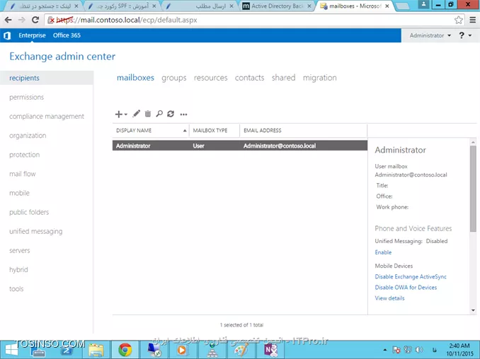The image size is (480, 359).
Task: Click the search magnifier icon
Action: pyautogui.click(x=159, y=114)
